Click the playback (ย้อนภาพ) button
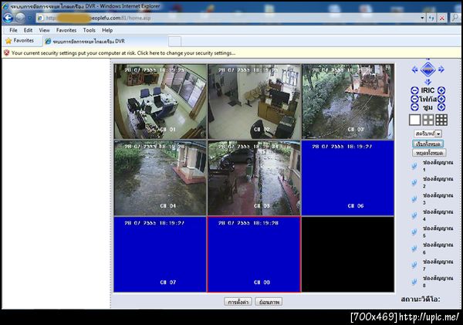This screenshot has width=463, height=325. (269, 302)
